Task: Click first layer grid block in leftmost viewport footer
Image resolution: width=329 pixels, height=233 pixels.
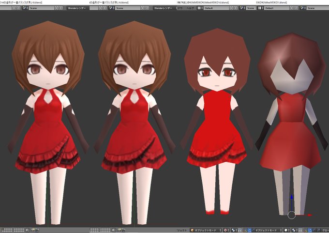Action: (x=7, y=230)
